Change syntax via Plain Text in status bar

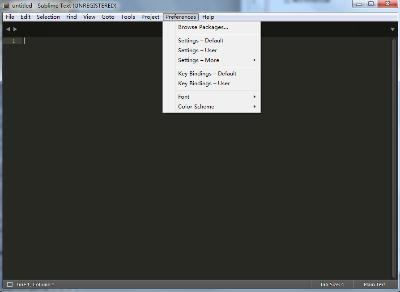374,284
